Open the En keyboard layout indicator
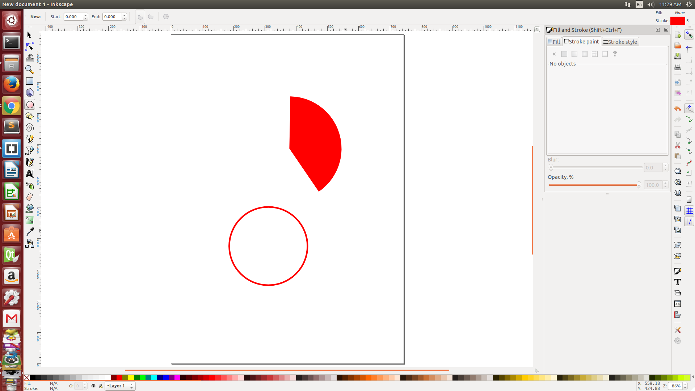This screenshot has height=391, width=695. click(x=639, y=4)
